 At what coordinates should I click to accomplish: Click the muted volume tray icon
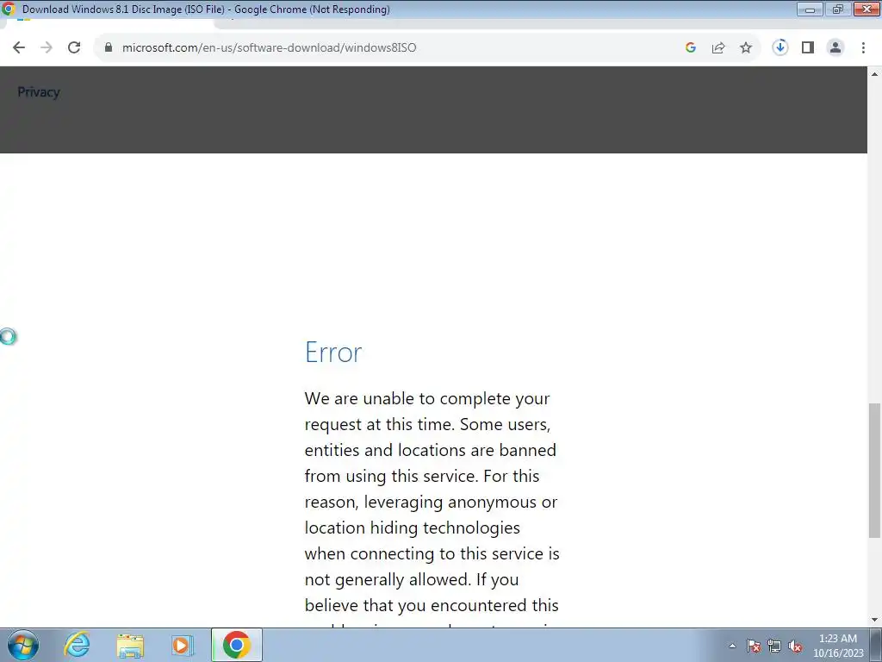795,646
